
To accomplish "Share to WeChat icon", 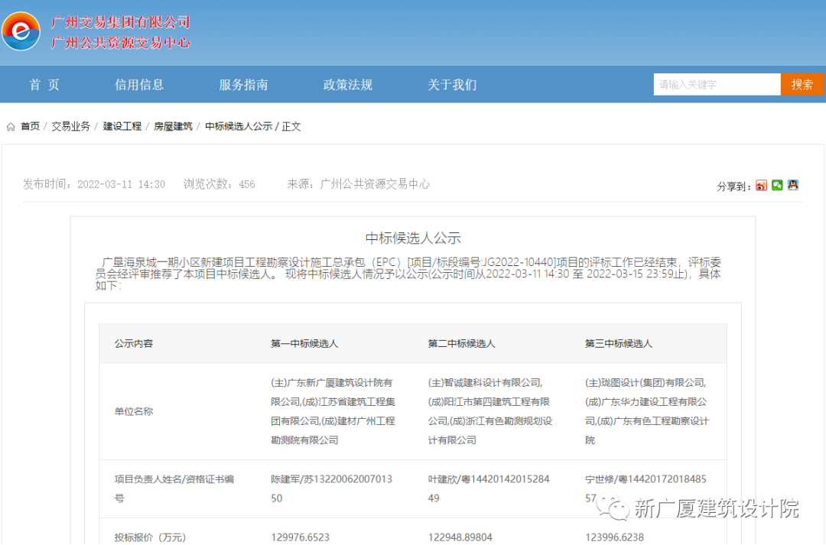I will (777, 185).
